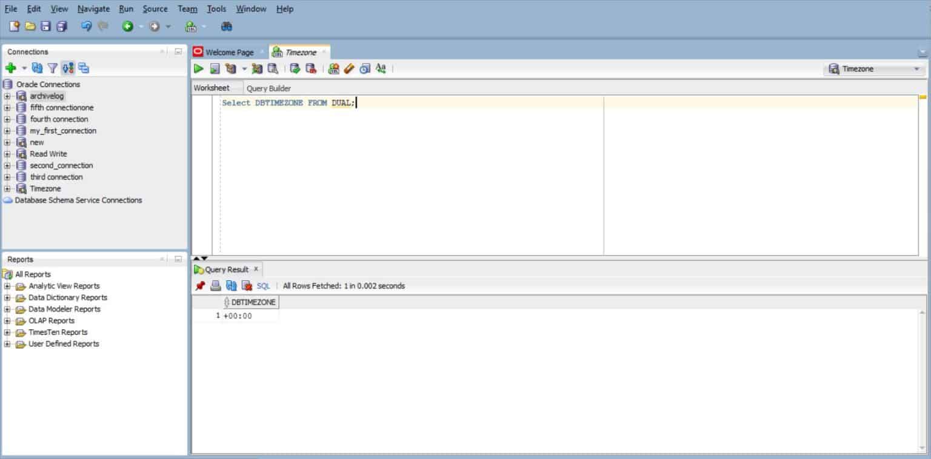Clear the worksheet with the eraser icon

[349, 68]
